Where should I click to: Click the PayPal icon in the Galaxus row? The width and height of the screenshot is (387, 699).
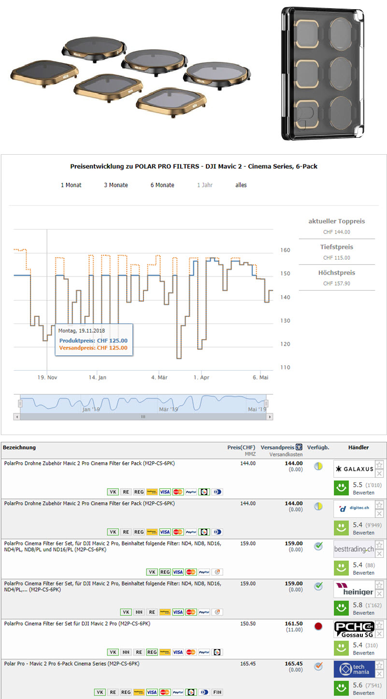[191, 492]
